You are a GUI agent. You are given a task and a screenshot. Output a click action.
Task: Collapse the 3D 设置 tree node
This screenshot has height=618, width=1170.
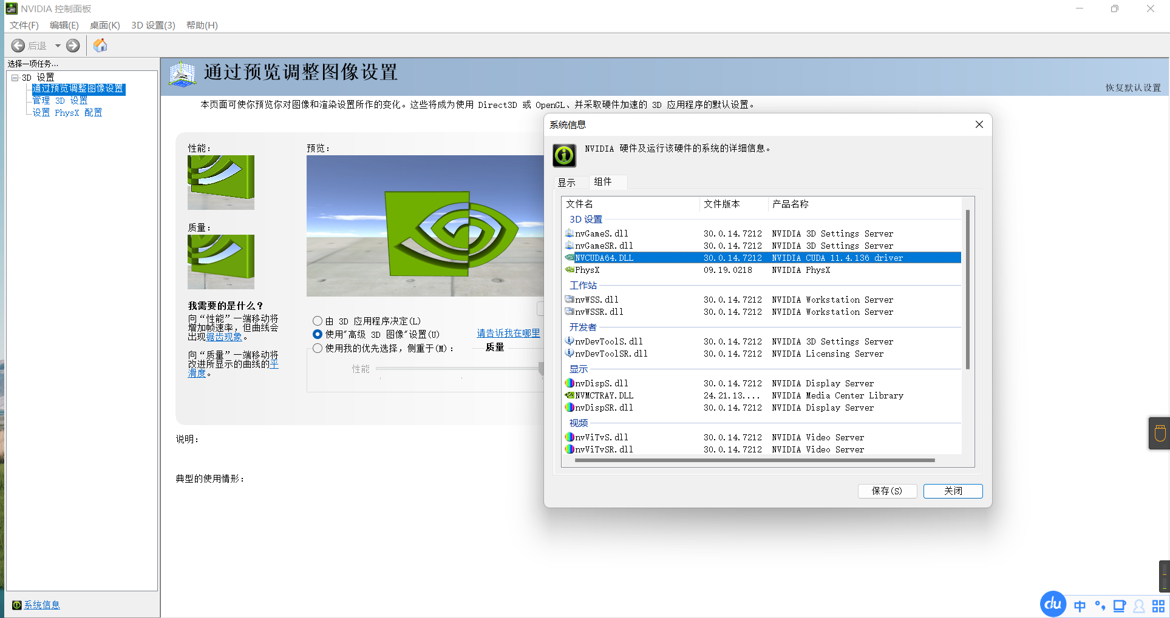click(15, 78)
